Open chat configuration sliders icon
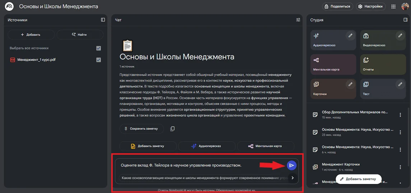Image resolution: width=411 pixels, height=193 pixels. click(x=298, y=20)
